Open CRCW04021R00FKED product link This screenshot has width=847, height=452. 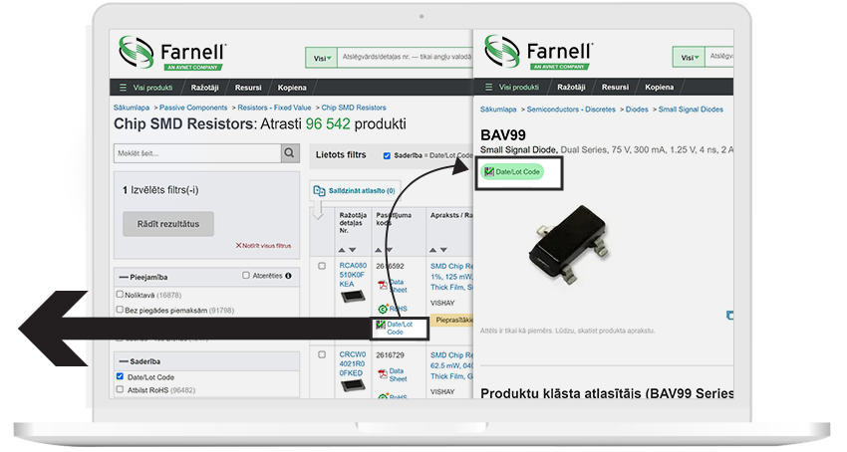tap(353, 364)
